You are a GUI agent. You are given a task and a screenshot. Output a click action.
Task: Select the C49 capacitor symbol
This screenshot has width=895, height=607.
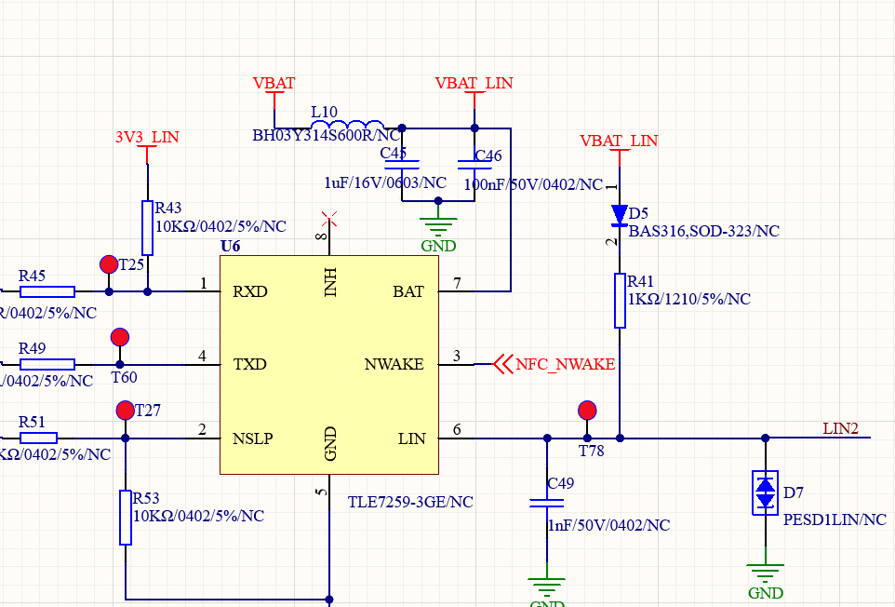click(546, 503)
